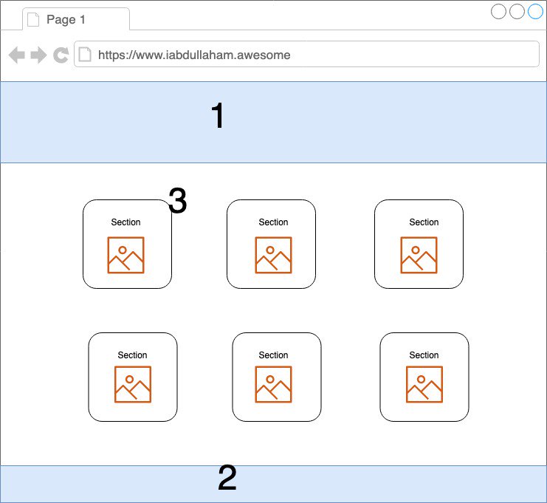Click the browser forward arrow

pyautogui.click(x=38, y=55)
